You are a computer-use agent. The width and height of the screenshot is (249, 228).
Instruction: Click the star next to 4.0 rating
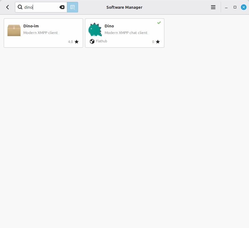pos(77,42)
